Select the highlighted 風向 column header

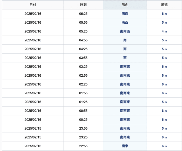(125, 5)
